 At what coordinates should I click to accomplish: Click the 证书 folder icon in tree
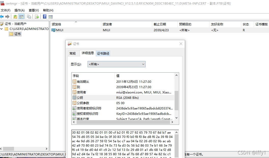coord(11,34)
